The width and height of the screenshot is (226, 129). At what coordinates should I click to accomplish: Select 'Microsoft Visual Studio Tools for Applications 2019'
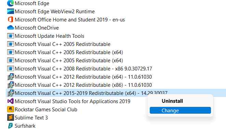(72, 101)
